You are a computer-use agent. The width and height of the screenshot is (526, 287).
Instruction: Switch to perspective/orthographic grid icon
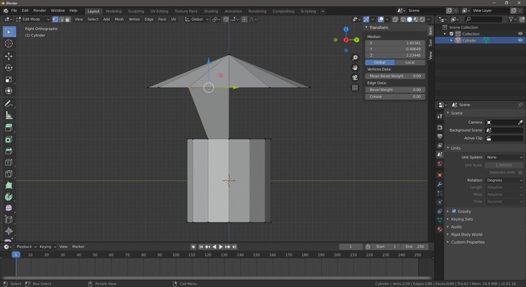(356, 88)
